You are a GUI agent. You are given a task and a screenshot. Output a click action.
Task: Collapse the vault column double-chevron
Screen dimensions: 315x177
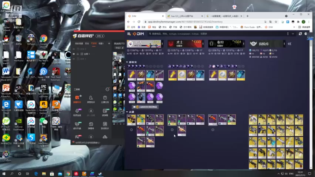tap(289, 44)
